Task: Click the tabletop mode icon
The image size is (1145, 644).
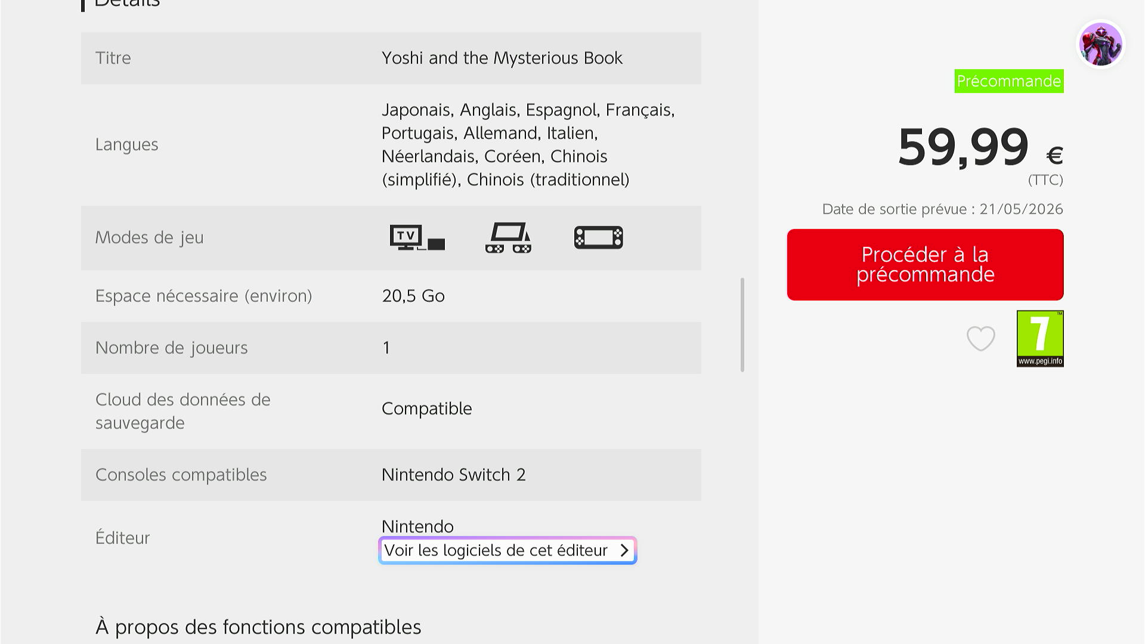Action: pos(508,237)
